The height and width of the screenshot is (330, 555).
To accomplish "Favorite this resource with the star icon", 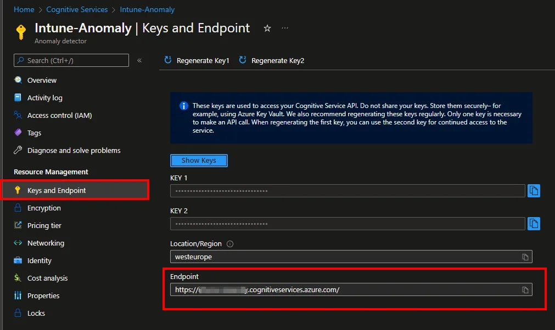I will coord(267,29).
